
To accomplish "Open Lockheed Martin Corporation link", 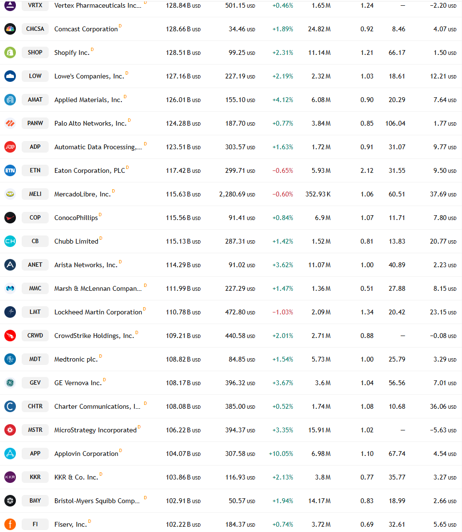I will click(98, 312).
